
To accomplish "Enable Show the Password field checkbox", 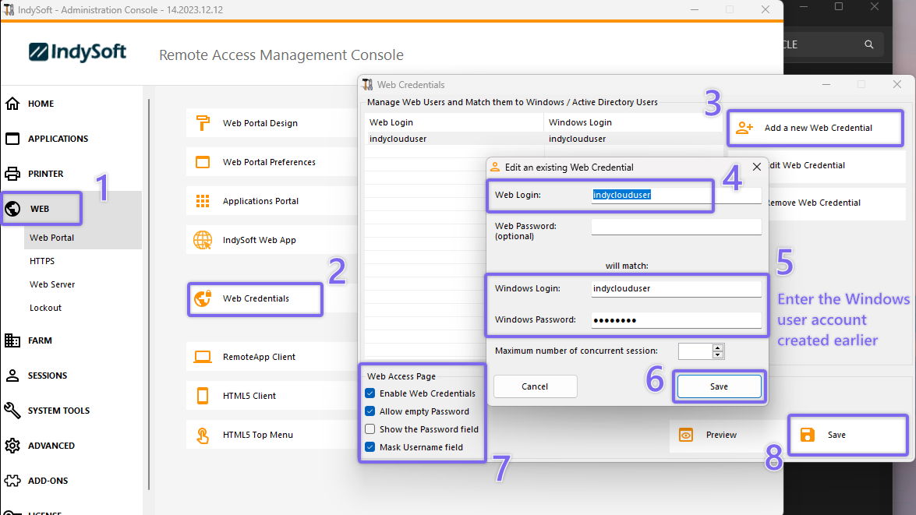I will click(370, 429).
